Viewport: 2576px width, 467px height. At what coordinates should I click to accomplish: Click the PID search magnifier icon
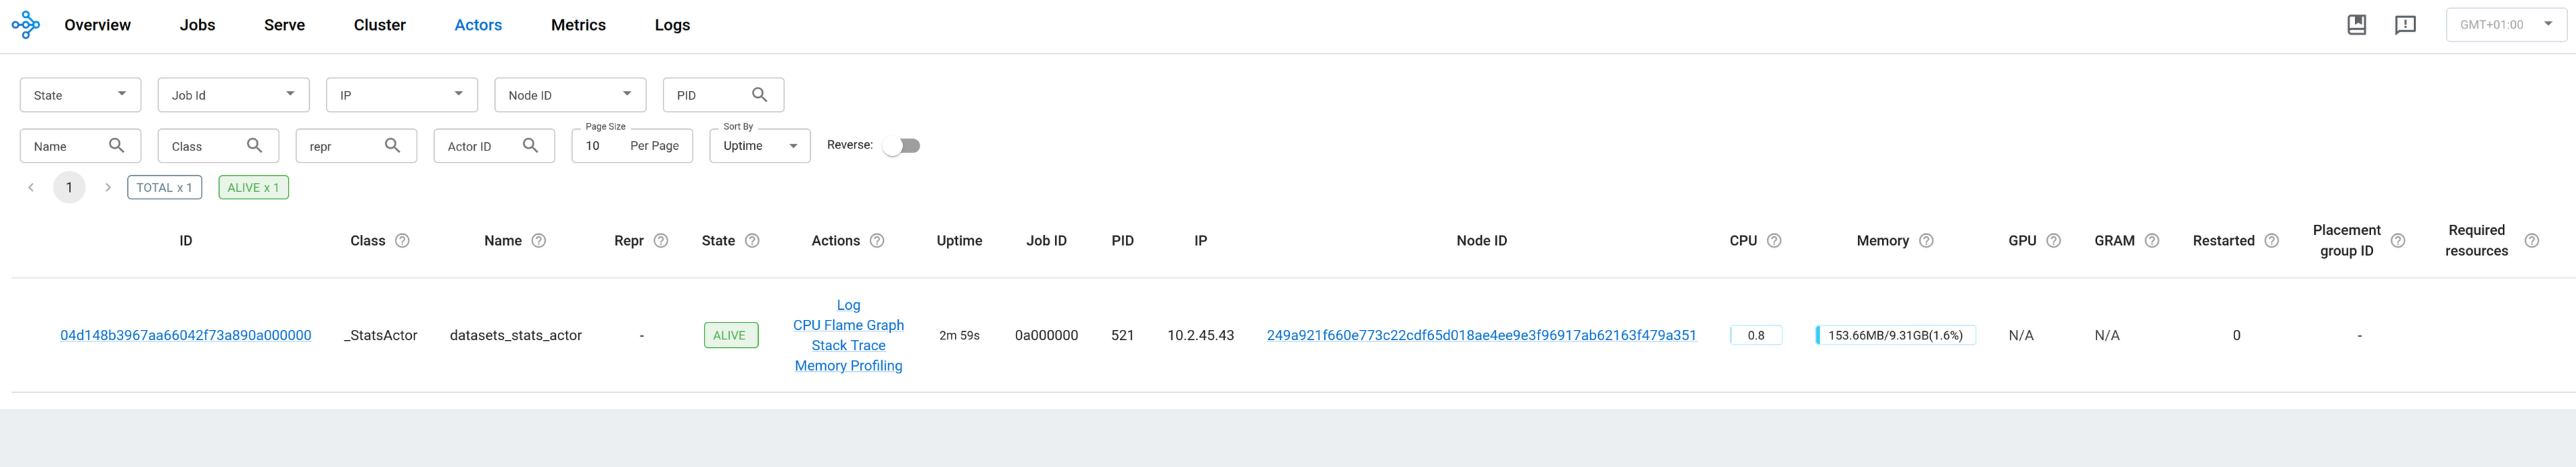(759, 94)
